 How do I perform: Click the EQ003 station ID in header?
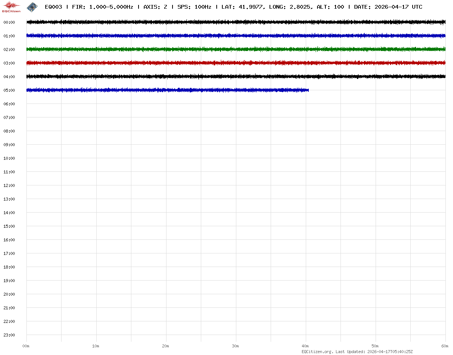(53, 7)
